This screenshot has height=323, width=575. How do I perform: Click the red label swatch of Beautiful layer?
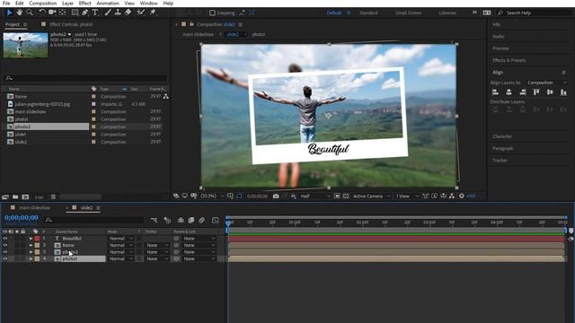pos(37,239)
